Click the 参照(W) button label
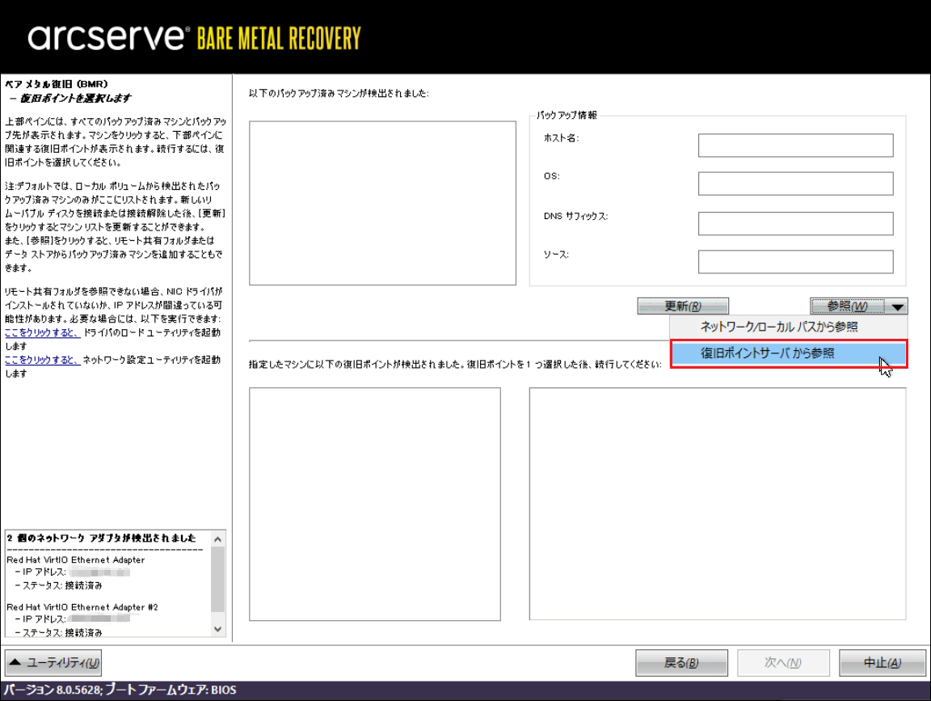 pos(847,306)
